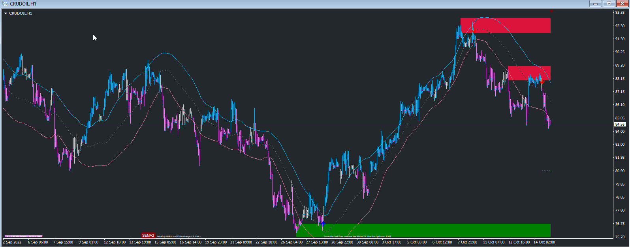This screenshot has width=630, height=247.
Task: Click the '22 Sep 18:00' time label
Action: (x=267, y=242)
